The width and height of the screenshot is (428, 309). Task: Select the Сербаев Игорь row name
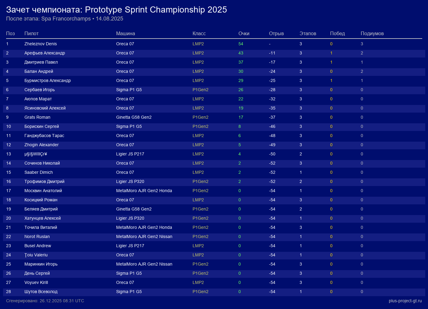click(x=40, y=90)
